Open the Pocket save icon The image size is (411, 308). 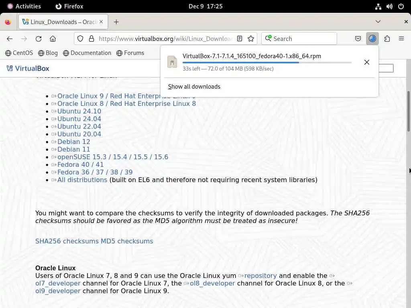(x=358, y=39)
